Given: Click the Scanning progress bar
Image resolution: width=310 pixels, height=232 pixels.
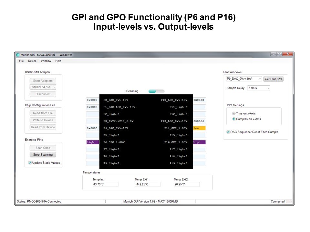Looking at the screenshot, I should click(156, 91).
